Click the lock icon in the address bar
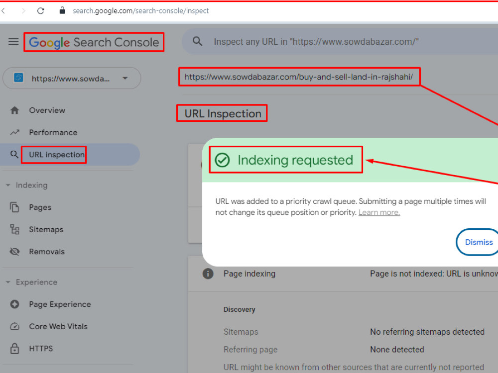 click(x=63, y=10)
